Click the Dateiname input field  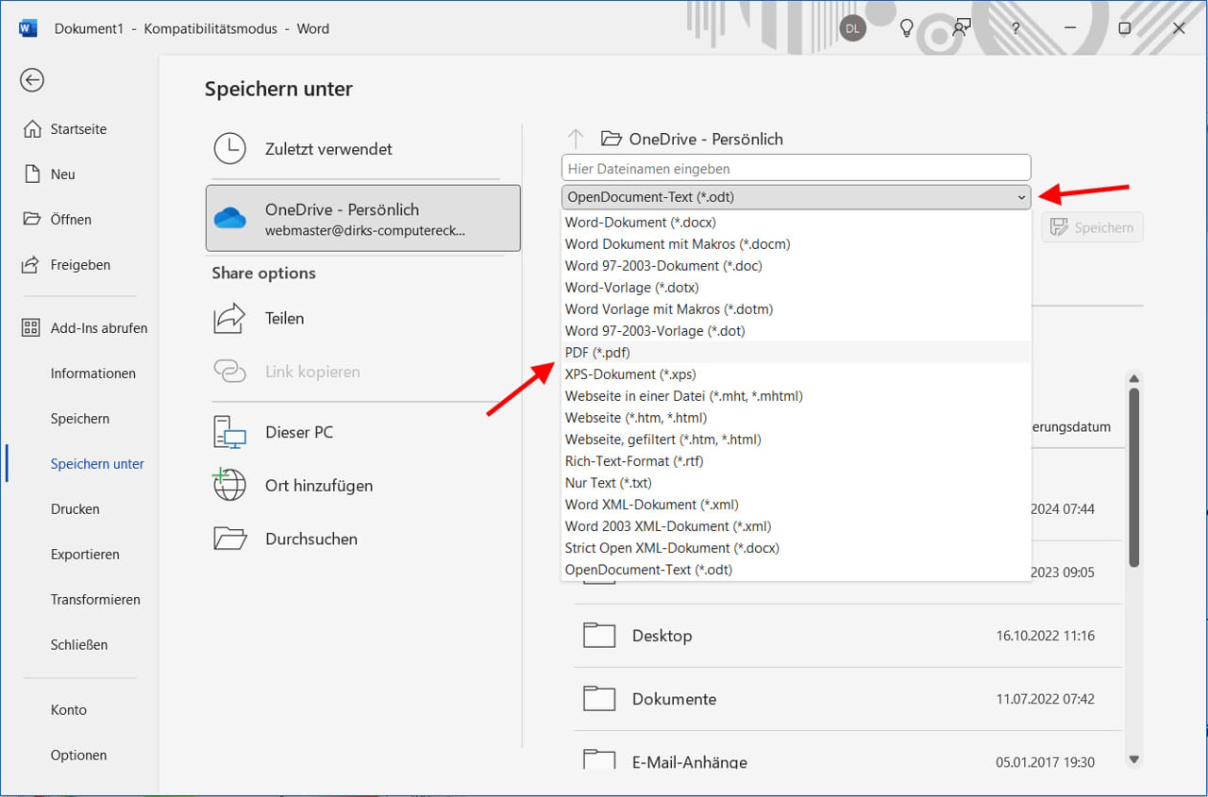796,169
